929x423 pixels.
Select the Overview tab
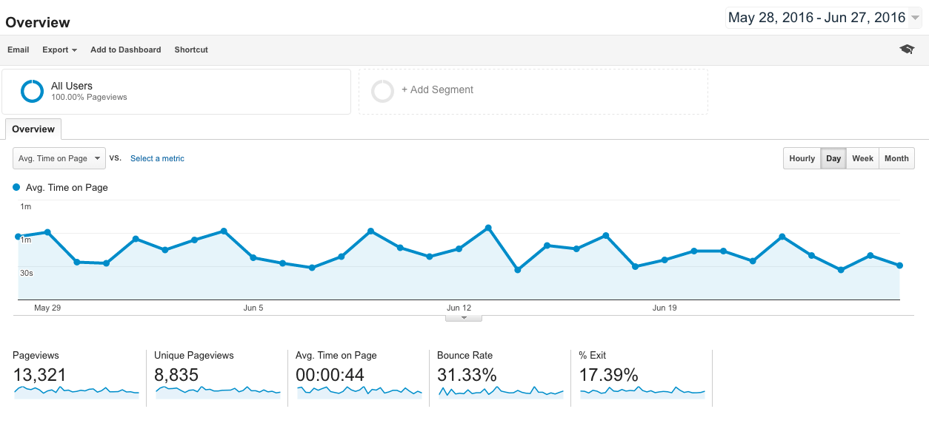tap(33, 129)
